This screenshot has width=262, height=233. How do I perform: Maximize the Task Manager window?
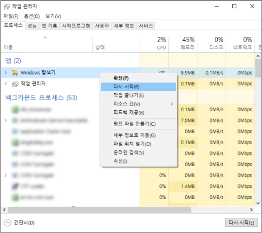coord(234,6)
